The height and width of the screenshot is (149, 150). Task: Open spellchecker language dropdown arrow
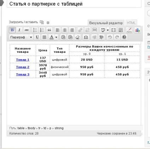click(108, 30)
